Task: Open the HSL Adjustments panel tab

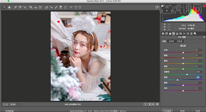Action: 174,34
